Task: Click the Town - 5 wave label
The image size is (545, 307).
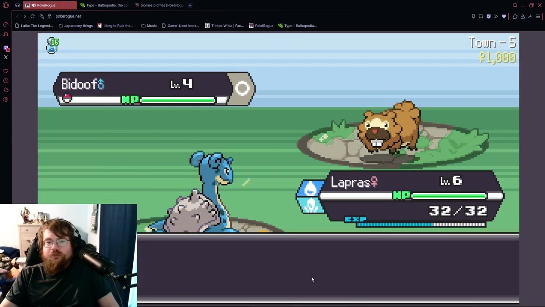Action: [492, 43]
